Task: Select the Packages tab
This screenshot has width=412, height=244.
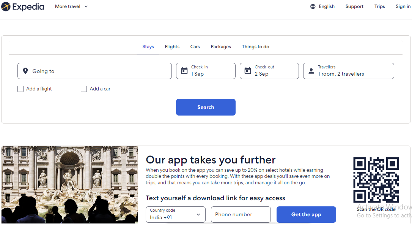Action: (x=221, y=47)
